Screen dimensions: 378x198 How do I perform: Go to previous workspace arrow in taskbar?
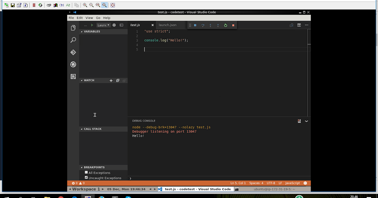click(x=70, y=189)
